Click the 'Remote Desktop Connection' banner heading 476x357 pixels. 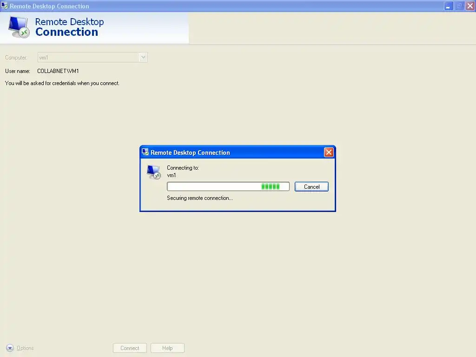click(70, 26)
